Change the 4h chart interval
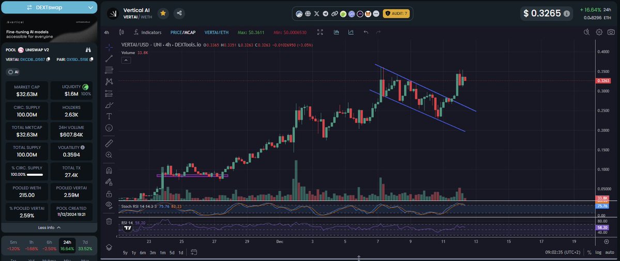Screen dimensions: 620x261 point(106,32)
